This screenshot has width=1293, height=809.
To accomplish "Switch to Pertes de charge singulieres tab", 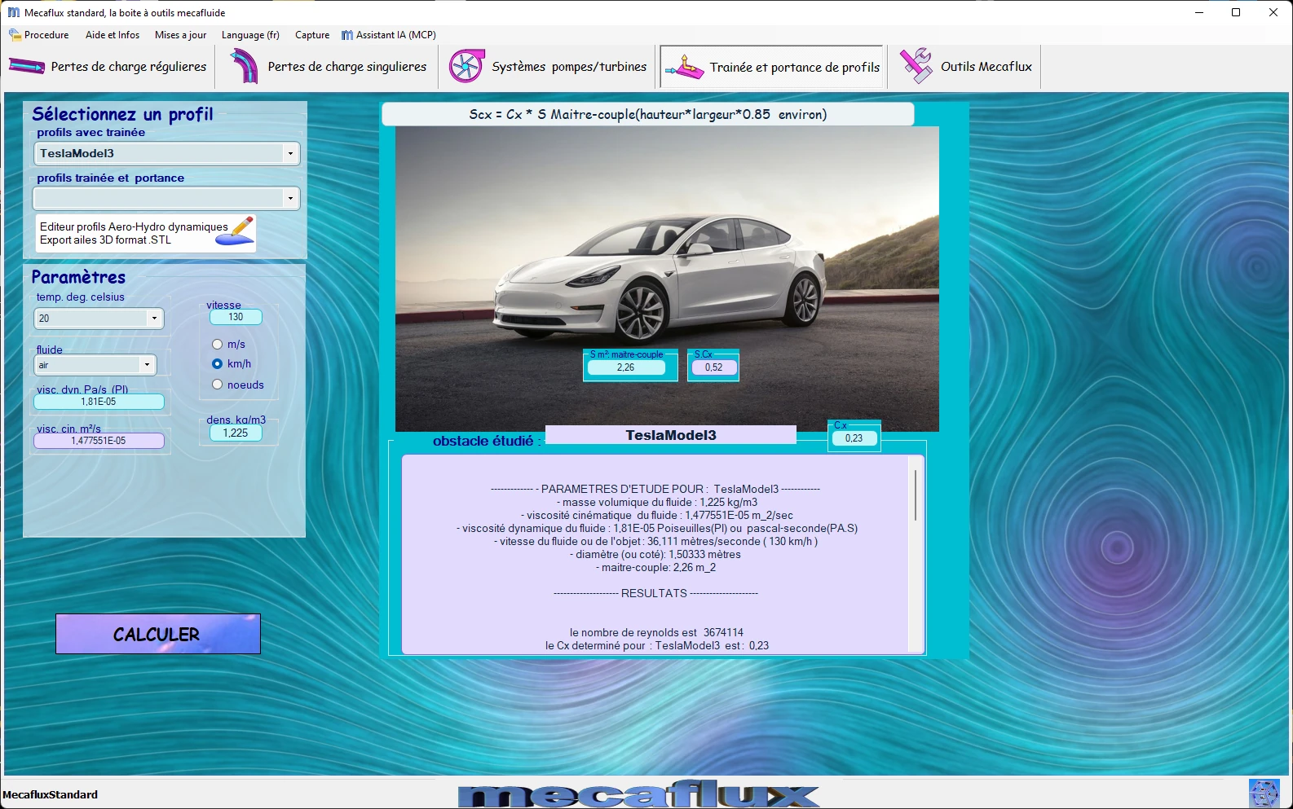I will 328,67.
